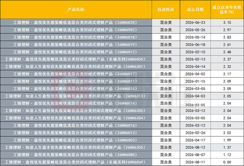
Task: Click the date 2026-02-26
Action: click(x=195, y=133)
